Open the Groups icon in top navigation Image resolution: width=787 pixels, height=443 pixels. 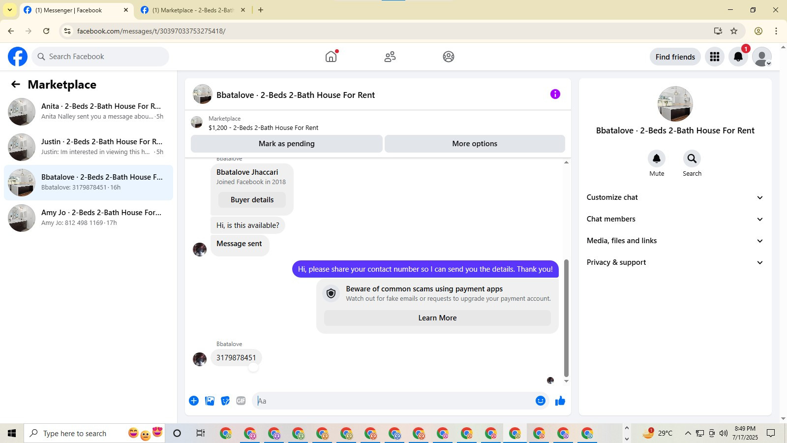(x=449, y=57)
